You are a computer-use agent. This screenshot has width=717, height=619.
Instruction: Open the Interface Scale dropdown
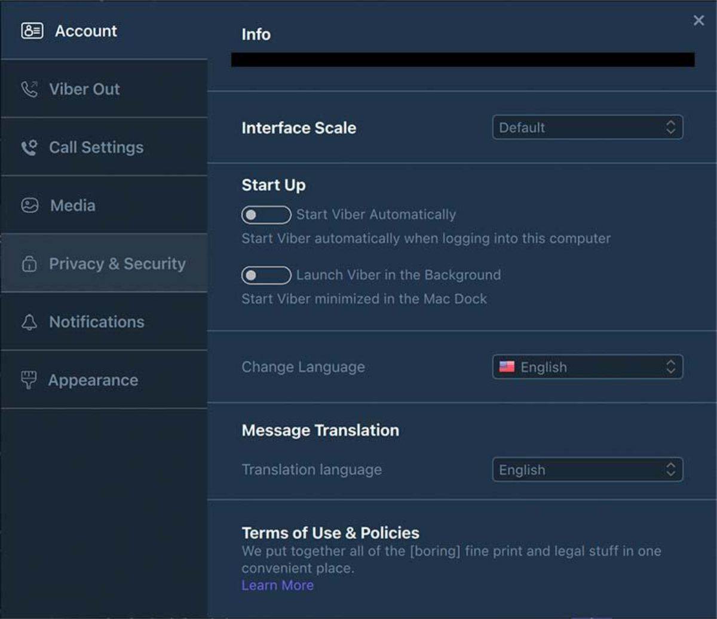click(x=587, y=127)
